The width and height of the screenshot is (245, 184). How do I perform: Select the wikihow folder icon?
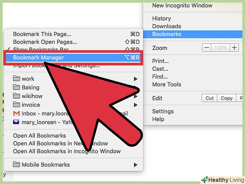(16, 96)
